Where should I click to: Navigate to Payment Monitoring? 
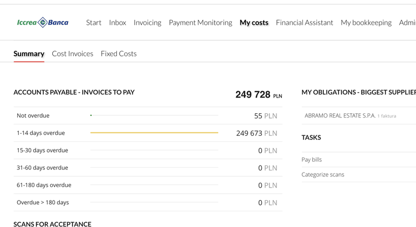coord(200,23)
